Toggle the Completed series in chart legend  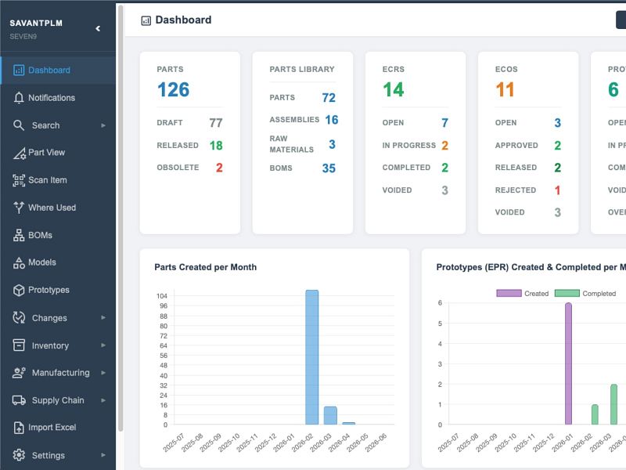tap(585, 293)
